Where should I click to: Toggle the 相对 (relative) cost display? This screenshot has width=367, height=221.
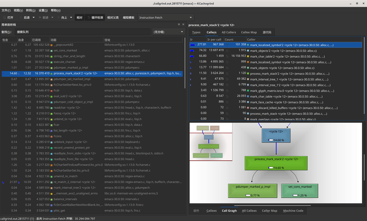pos(79,18)
